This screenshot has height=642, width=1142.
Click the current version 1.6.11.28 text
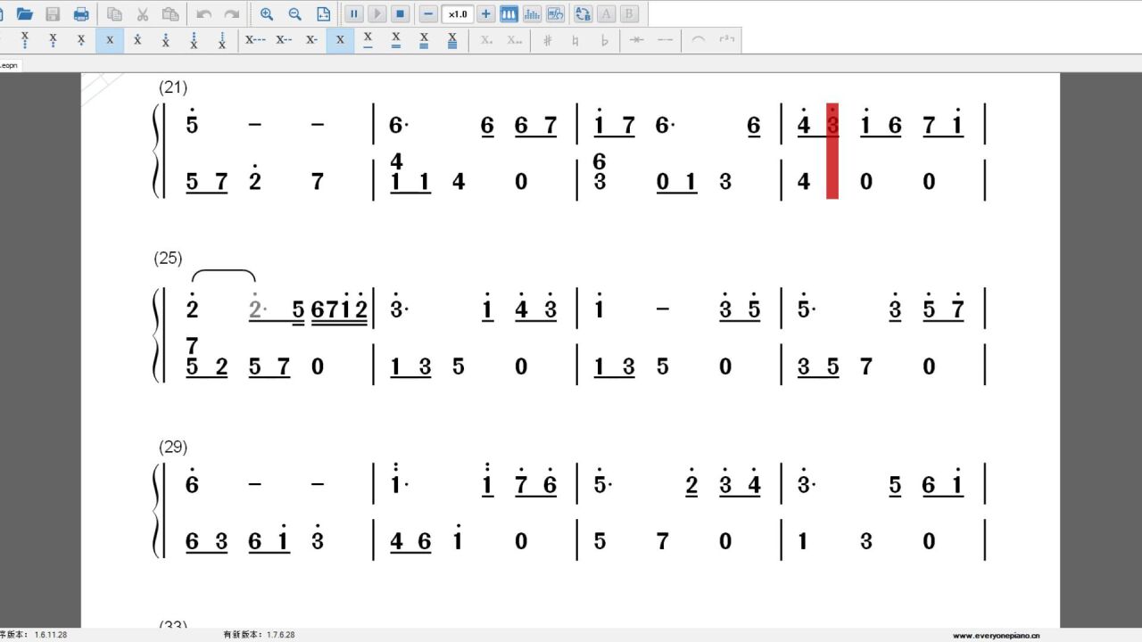point(33,635)
